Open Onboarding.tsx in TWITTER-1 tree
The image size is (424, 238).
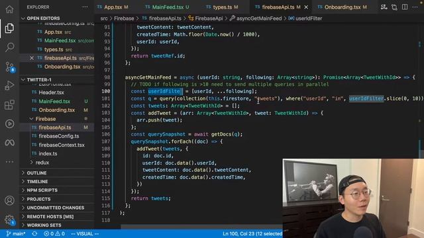(x=56, y=110)
